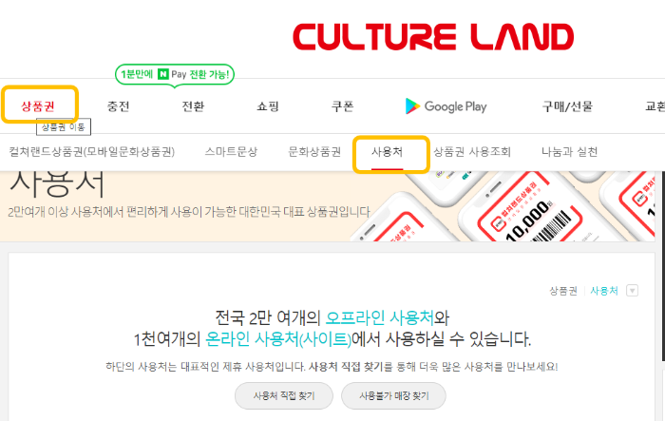Select 컬쳐랜드상품권(모바일문화상품권) submenu
The image size is (665, 421).
pyautogui.click(x=92, y=151)
